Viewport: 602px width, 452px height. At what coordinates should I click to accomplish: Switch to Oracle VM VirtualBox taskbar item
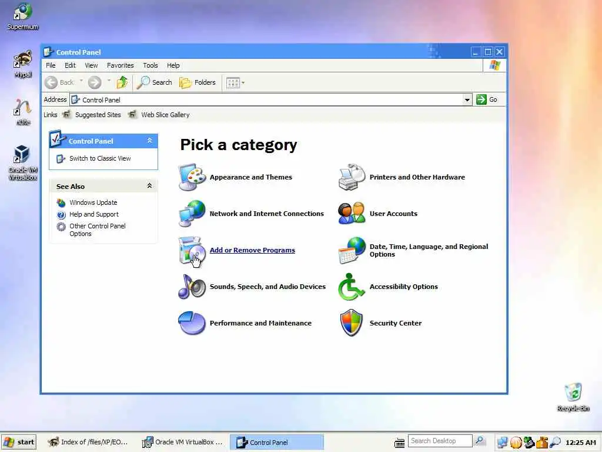click(x=183, y=442)
